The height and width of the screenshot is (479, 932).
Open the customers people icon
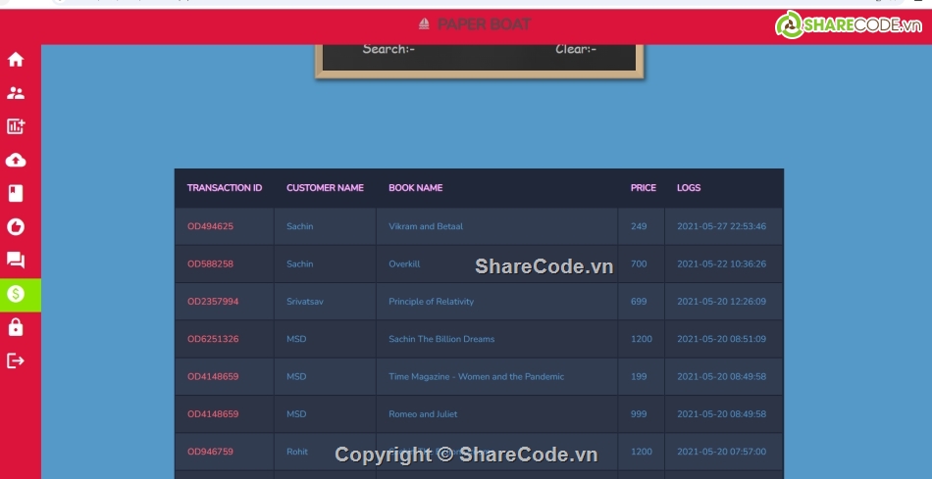[x=16, y=93]
